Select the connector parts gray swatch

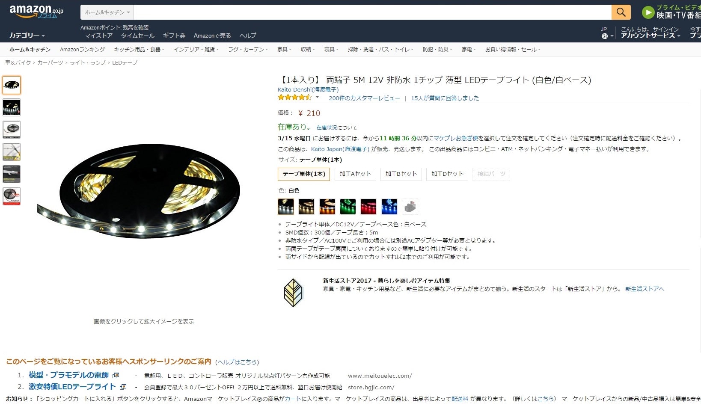[x=410, y=207]
